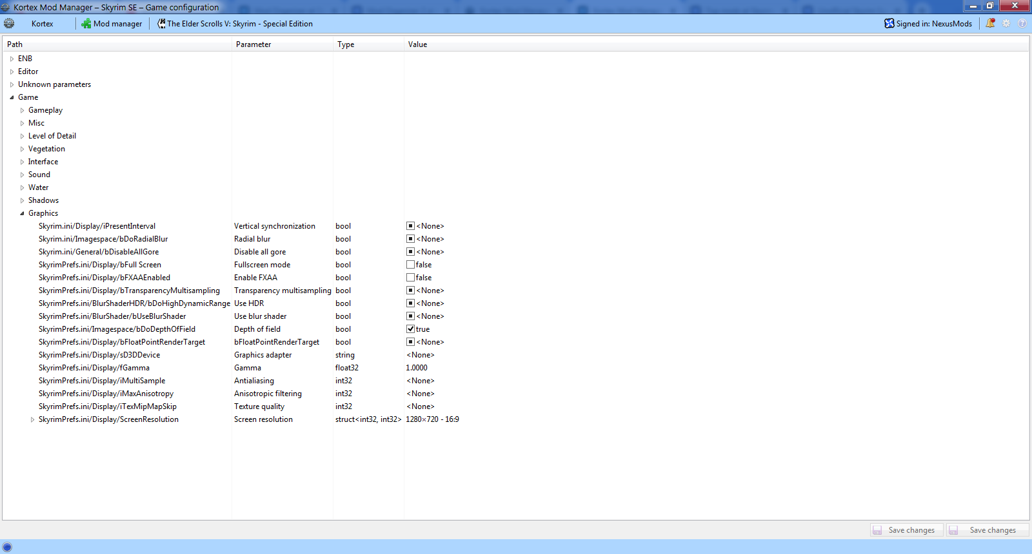Click the green puzzle Mod manager icon
Image resolution: width=1032 pixels, height=554 pixels.
click(x=86, y=24)
